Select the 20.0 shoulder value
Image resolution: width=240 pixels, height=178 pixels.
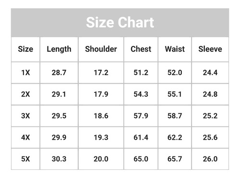[101, 159]
